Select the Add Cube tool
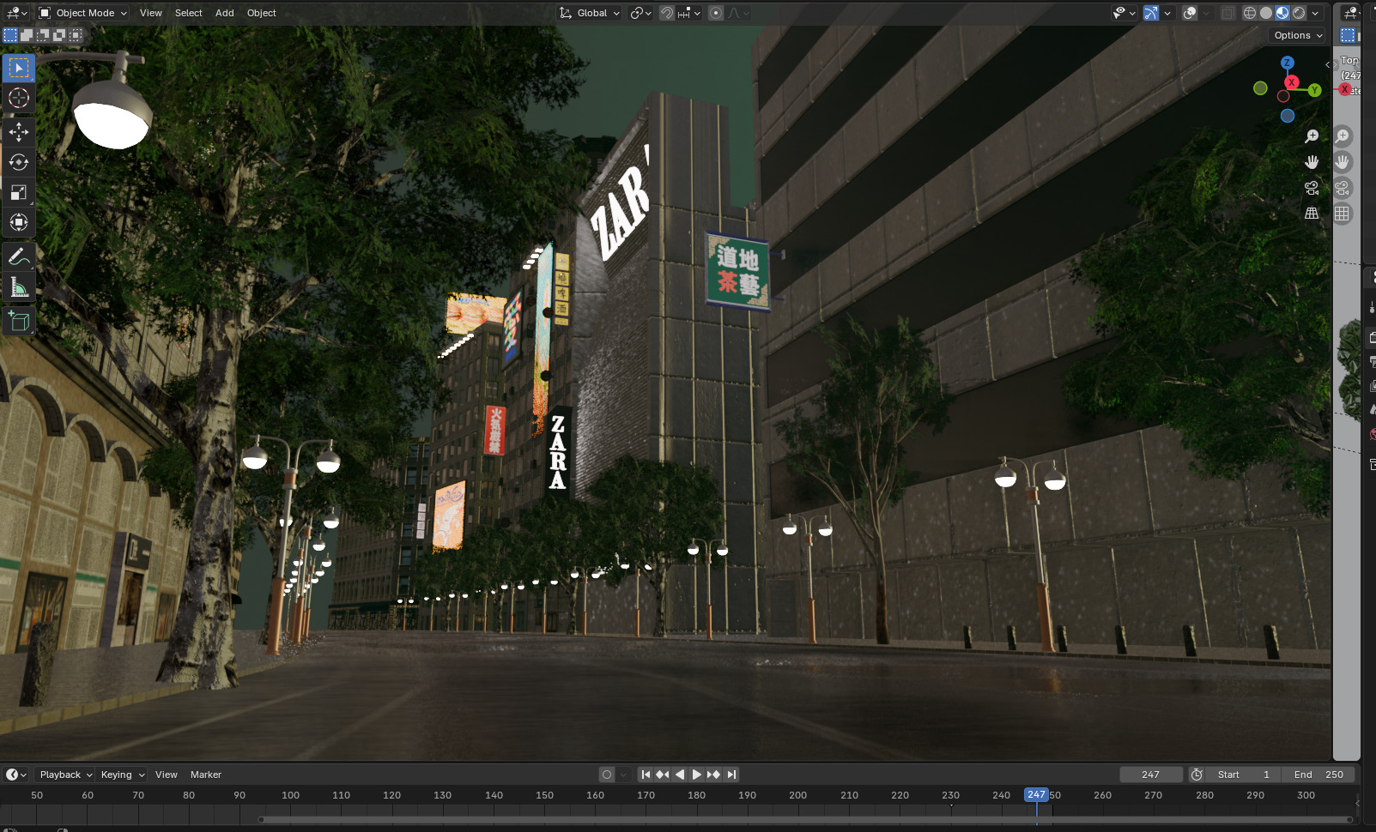The image size is (1376, 832). 19,321
